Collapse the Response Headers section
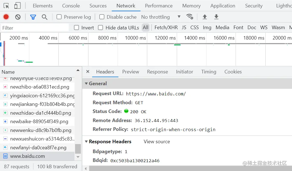The image size is (292, 171). 86,142
